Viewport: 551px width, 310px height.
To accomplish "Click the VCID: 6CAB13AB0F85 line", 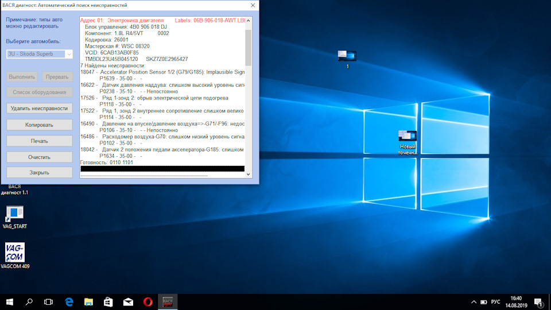I will point(112,53).
